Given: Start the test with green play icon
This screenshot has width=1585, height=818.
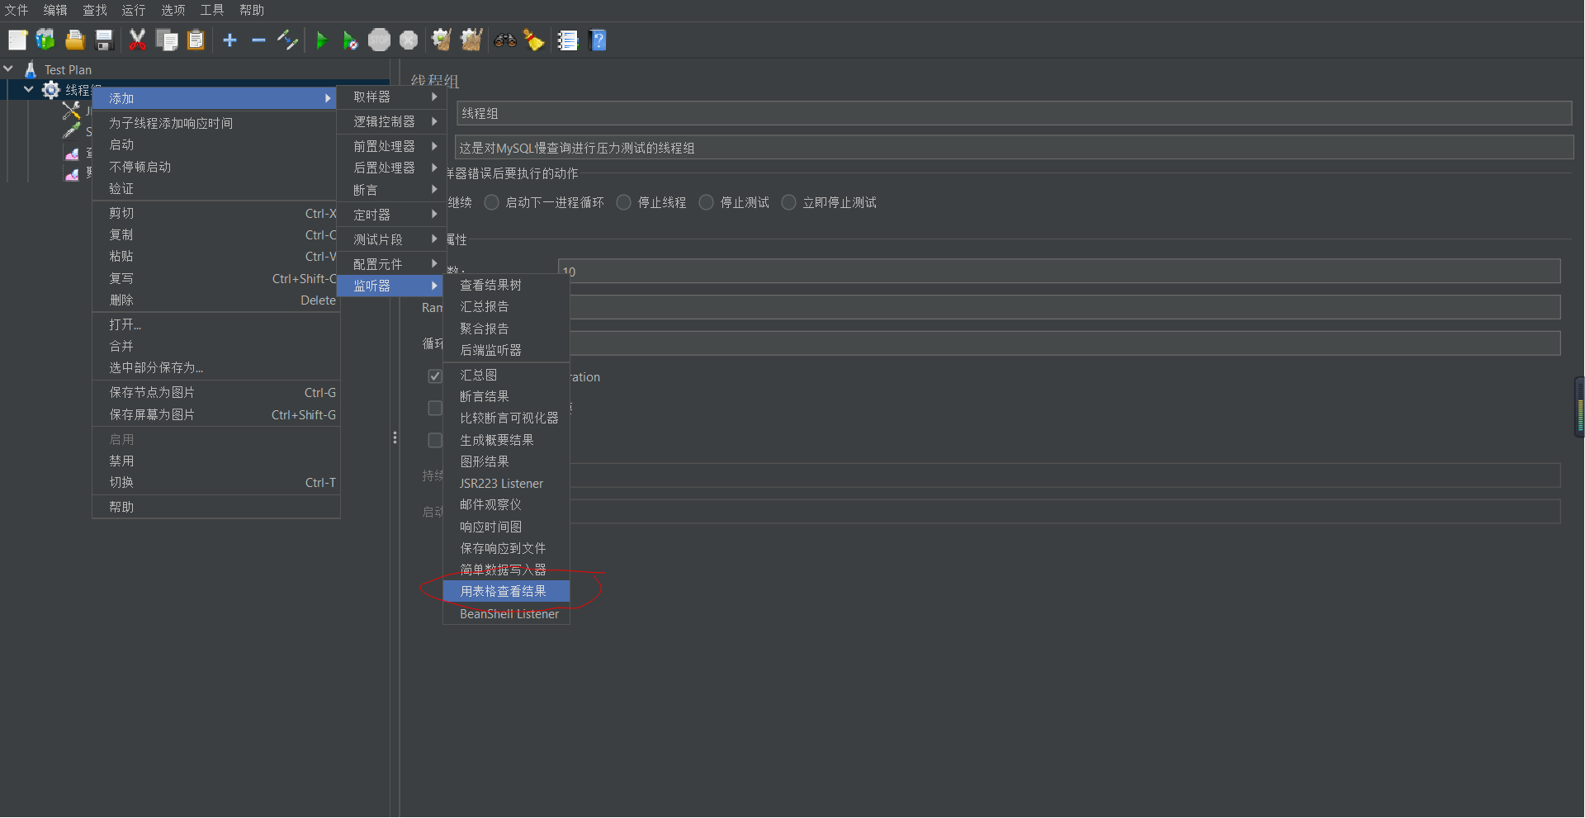Looking at the screenshot, I should pos(322,40).
